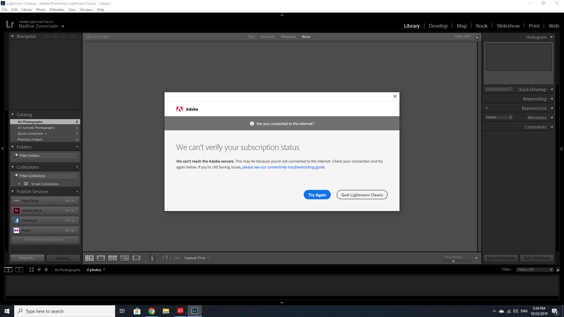Click the Hard Drive service icon
This screenshot has width=564, height=317.
(x=16, y=201)
